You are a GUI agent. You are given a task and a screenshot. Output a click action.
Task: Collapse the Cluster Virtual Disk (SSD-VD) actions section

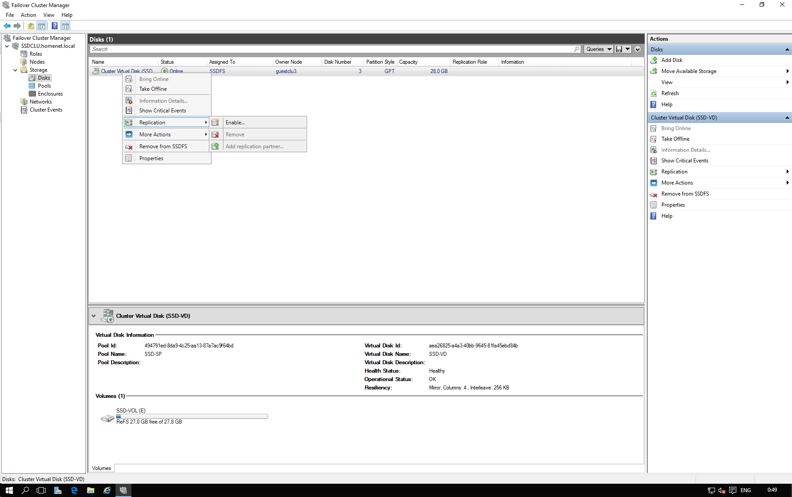pos(787,118)
